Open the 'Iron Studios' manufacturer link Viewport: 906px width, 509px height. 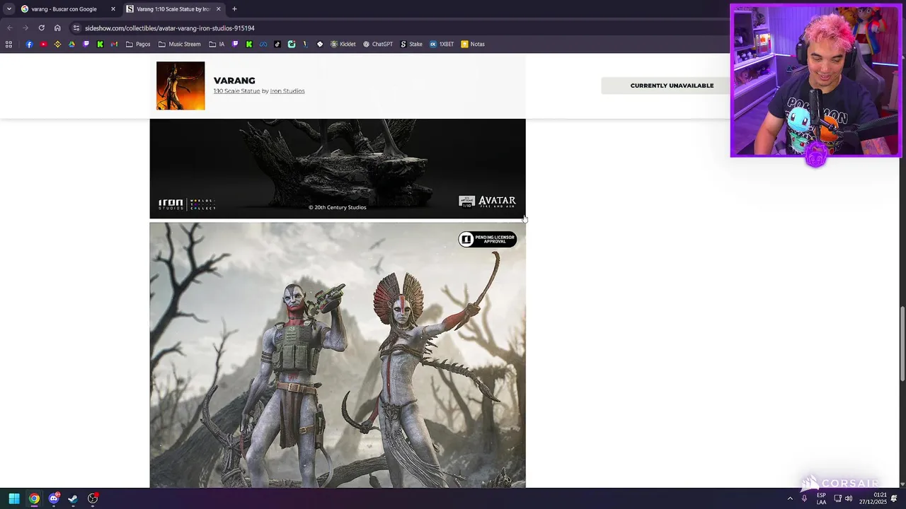[287, 91]
